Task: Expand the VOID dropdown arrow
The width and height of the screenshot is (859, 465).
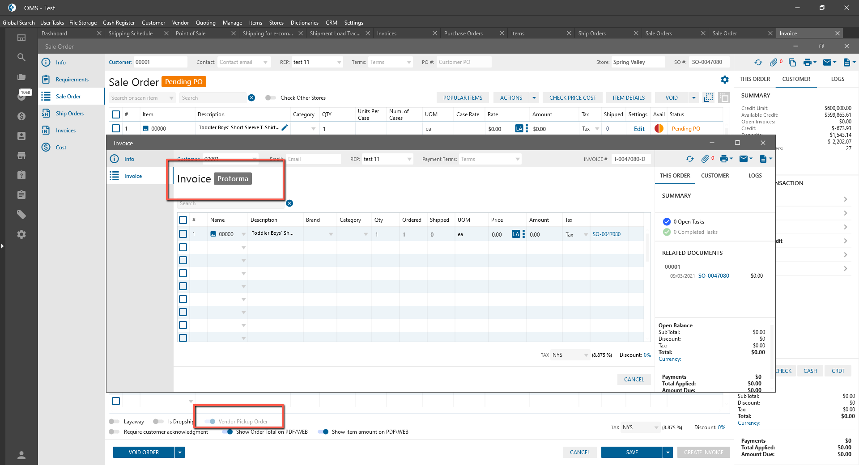Action: 693,98
